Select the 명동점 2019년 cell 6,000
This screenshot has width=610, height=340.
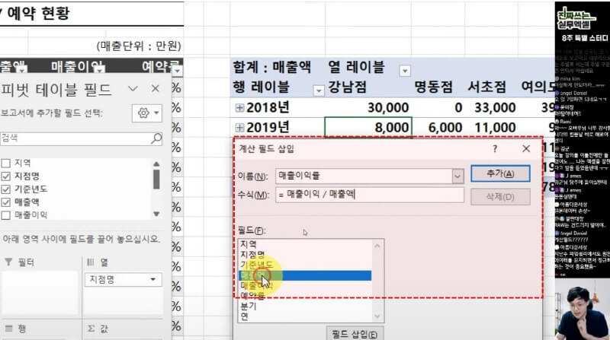(x=438, y=127)
